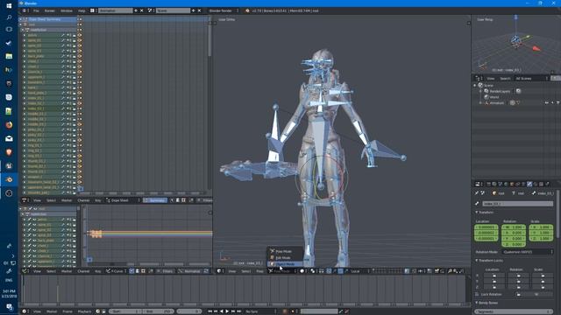Choose Pose Mode from the mode list
This screenshot has height=315, width=561.
coord(285,251)
